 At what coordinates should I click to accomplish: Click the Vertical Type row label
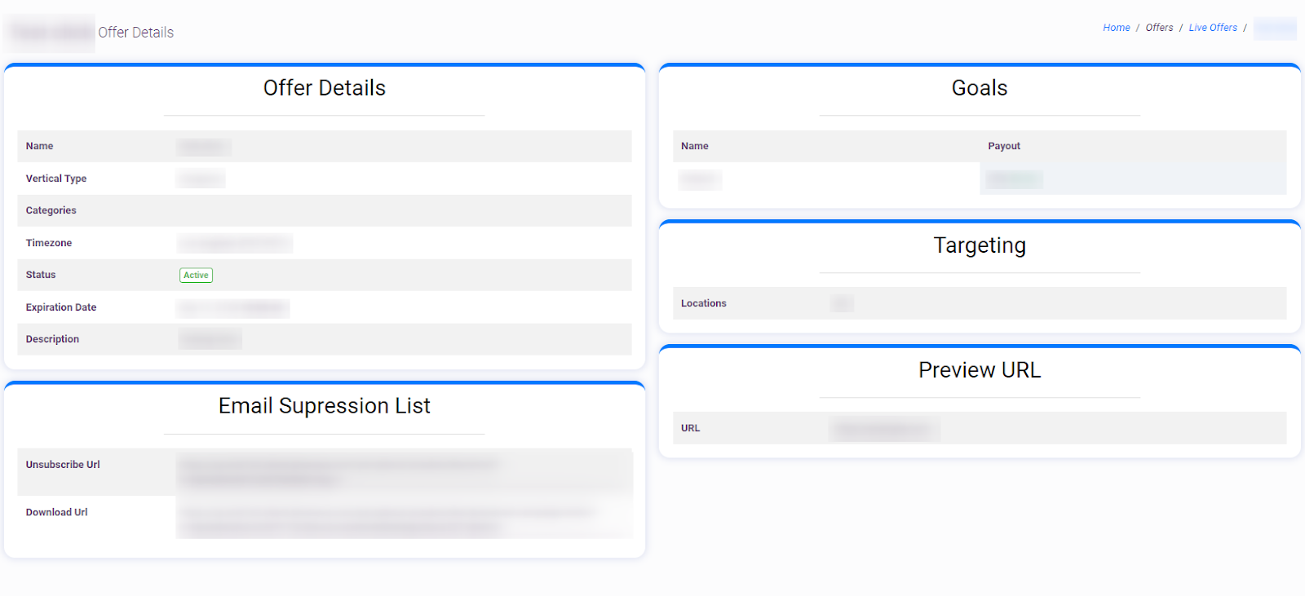56,179
